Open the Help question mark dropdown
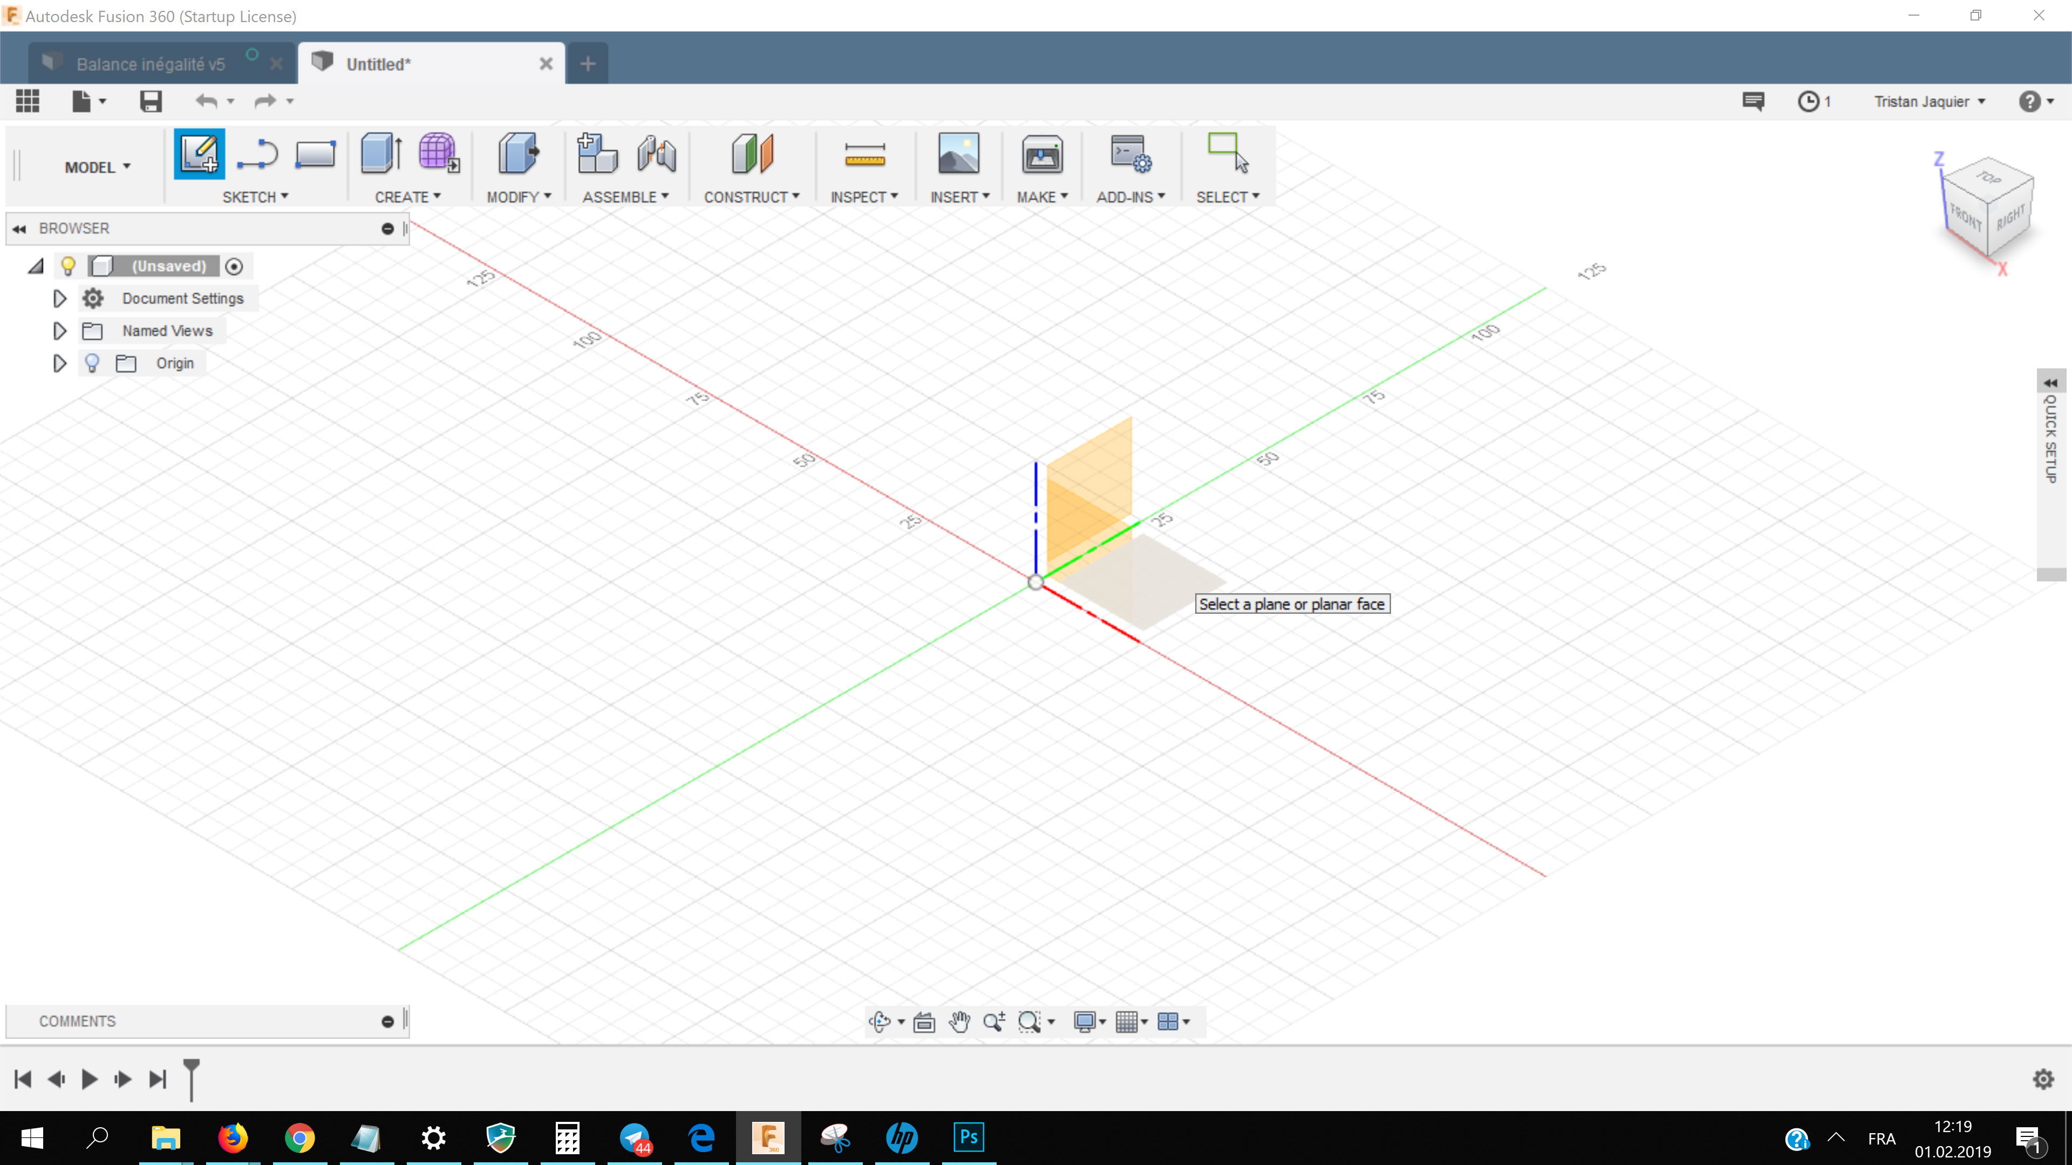Screen dimensions: 2072x1165 point(2036,101)
